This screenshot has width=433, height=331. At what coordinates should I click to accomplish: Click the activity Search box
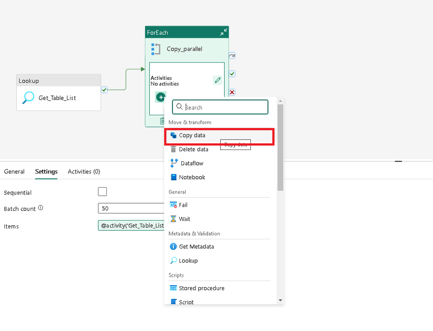click(224, 107)
